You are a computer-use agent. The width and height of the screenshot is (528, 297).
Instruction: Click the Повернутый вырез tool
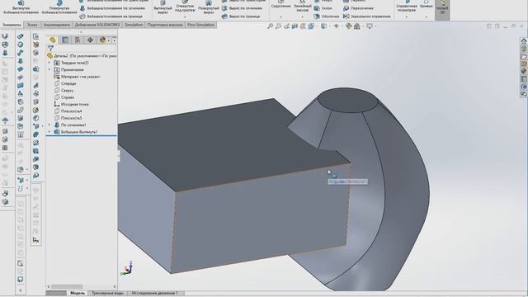pos(209,7)
